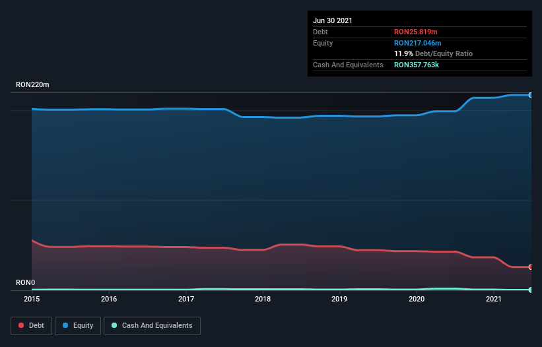Click the RON25.819m debt value
This screenshot has height=347, width=542.
[415, 32]
